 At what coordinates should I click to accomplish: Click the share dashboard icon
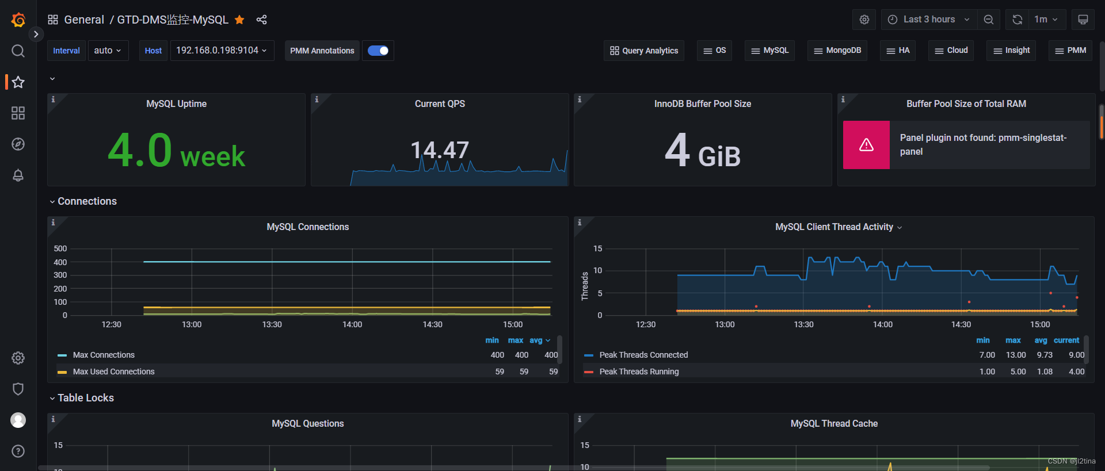[261, 20]
